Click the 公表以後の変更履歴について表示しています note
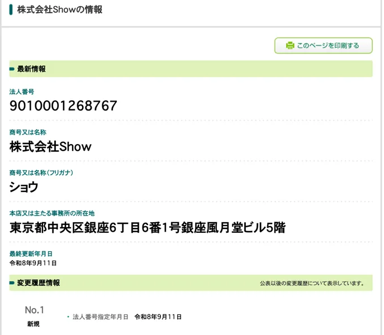The image size is (384, 335). [x=312, y=284]
